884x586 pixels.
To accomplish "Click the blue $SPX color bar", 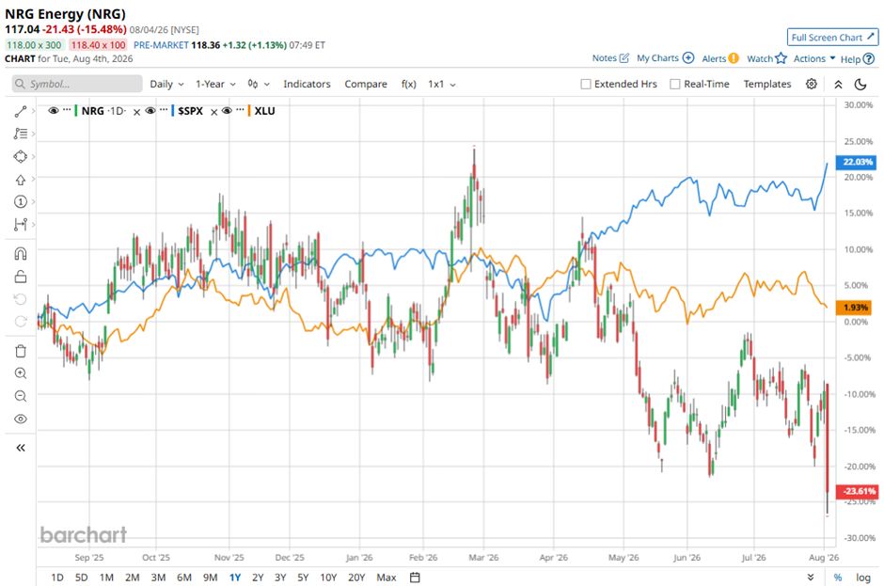I will [172, 111].
